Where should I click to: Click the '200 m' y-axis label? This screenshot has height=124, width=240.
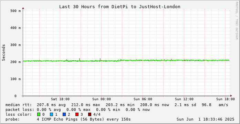(15, 62)
